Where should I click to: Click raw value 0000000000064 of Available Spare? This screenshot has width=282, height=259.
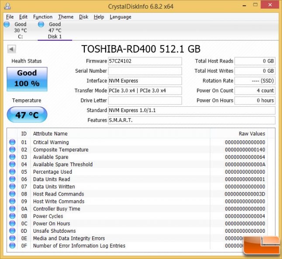click(x=245, y=157)
